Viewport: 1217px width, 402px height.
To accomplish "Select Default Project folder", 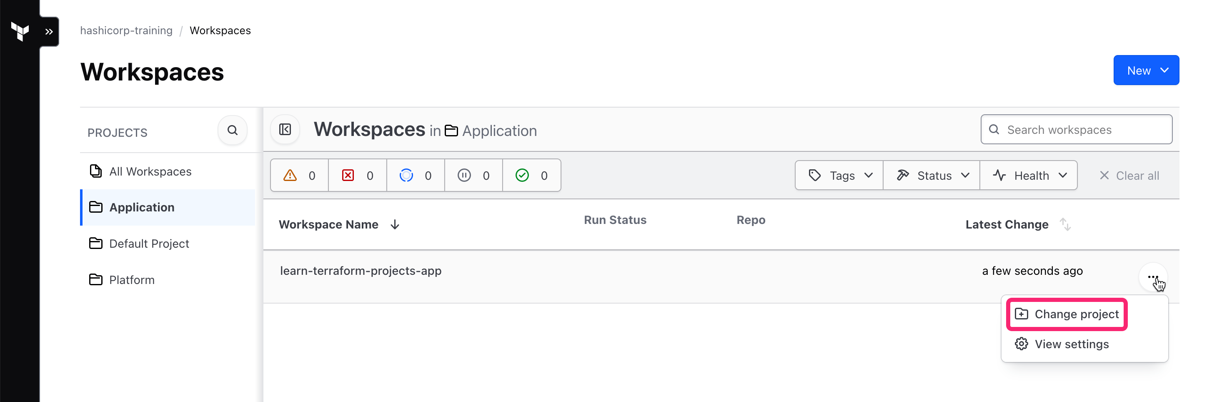I will click(x=149, y=244).
